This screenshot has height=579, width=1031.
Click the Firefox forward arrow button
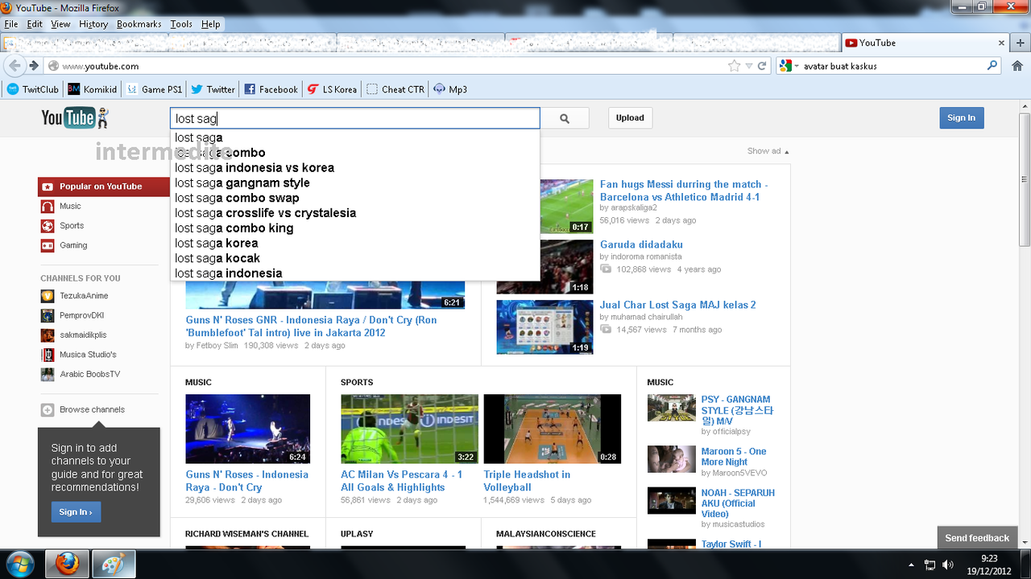34,66
